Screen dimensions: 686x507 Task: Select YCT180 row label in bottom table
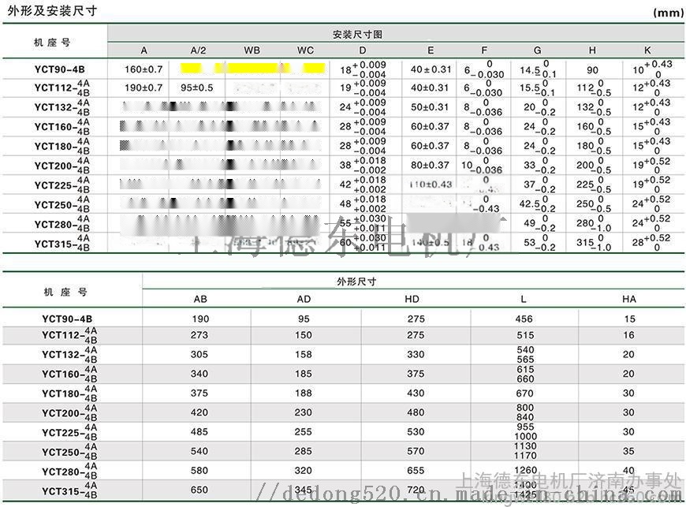point(69,393)
